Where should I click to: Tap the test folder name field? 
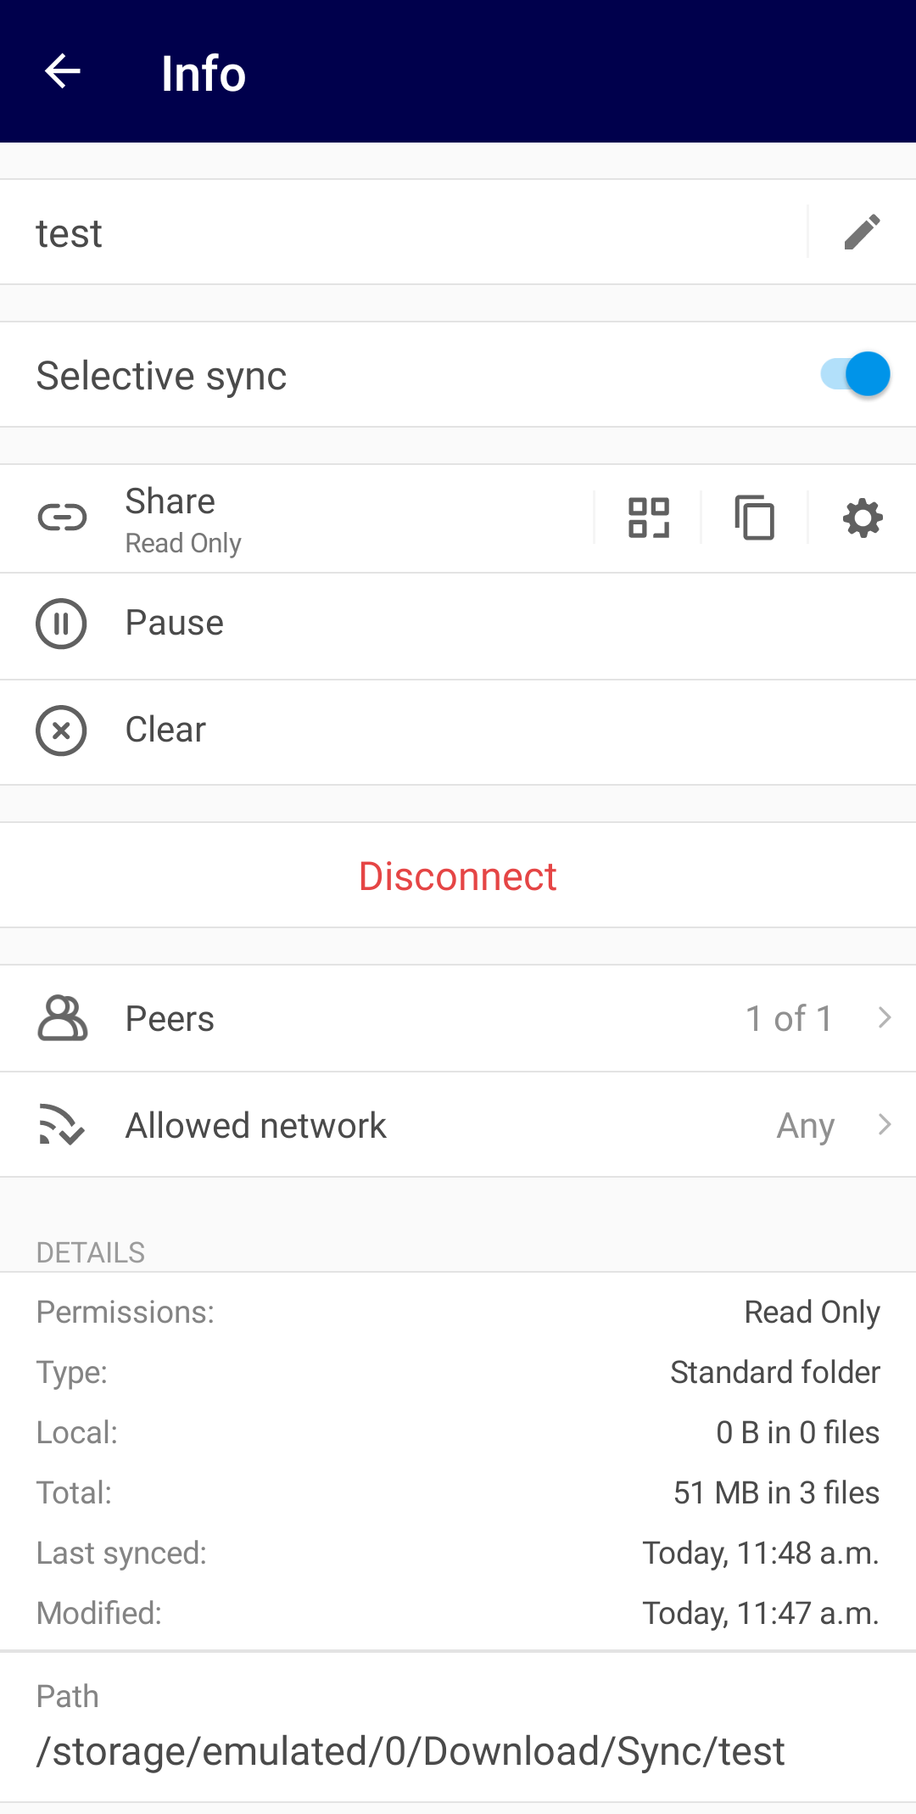pos(404,232)
